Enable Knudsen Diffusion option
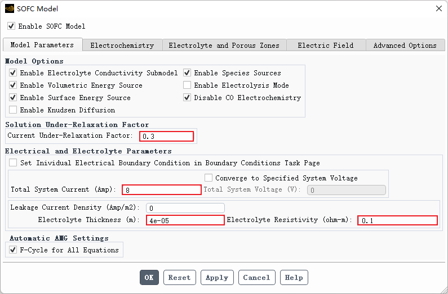 pyautogui.click(x=13, y=110)
